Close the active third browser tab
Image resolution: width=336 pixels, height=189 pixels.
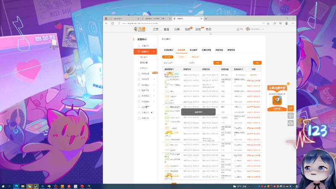point(201,18)
